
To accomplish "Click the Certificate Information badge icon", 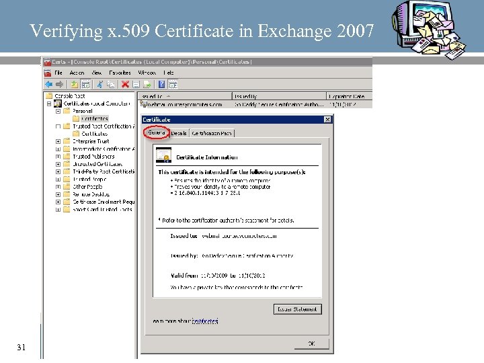I will (163, 155).
